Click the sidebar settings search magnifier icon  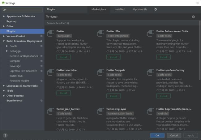tap(4, 10)
